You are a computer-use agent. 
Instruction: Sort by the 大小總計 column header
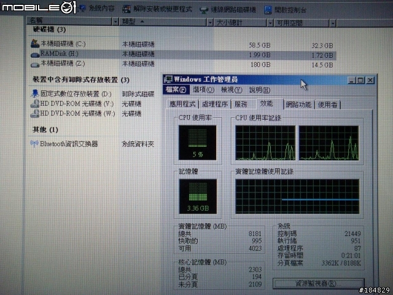pyautogui.click(x=240, y=23)
